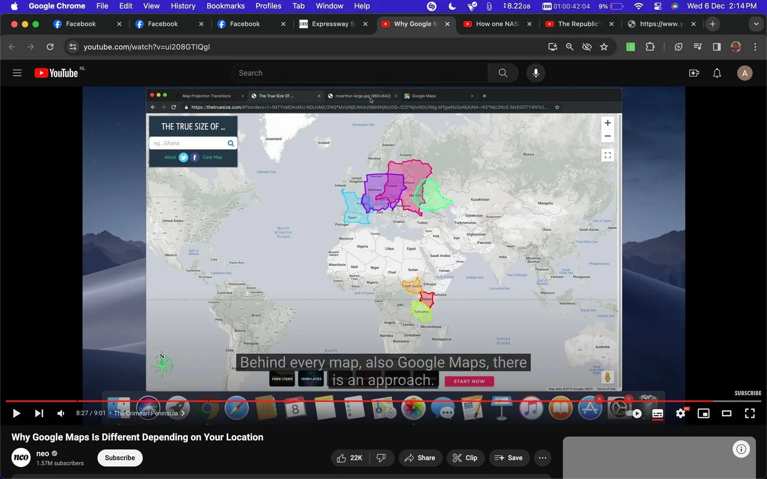767x479 pixels.
Task: Open battery status menu
Action: pyautogui.click(x=612, y=6)
